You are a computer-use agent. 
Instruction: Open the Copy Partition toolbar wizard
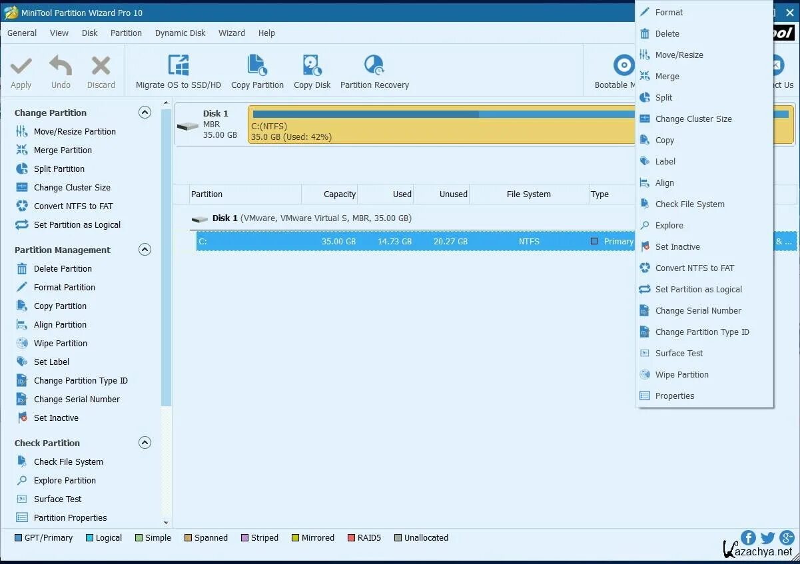point(257,72)
